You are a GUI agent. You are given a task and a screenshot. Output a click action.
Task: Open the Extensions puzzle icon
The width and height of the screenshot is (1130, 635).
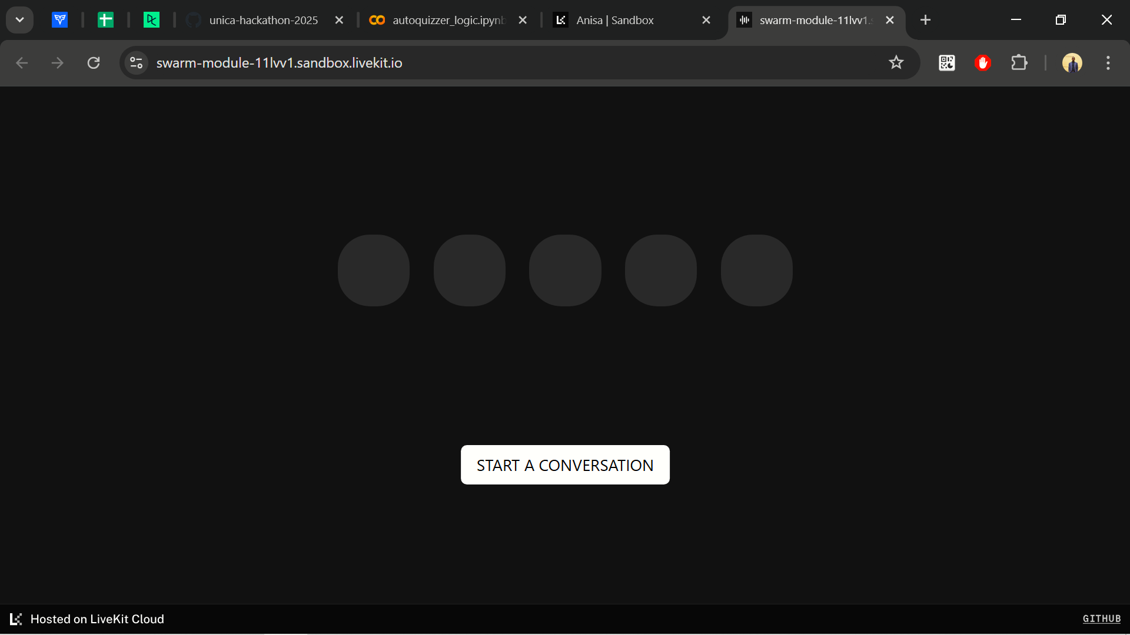click(1019, 63)
